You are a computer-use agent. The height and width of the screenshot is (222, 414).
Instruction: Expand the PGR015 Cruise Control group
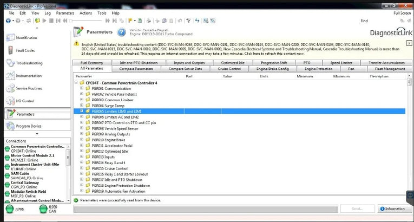pyautogui.click(x=82, y=168)
